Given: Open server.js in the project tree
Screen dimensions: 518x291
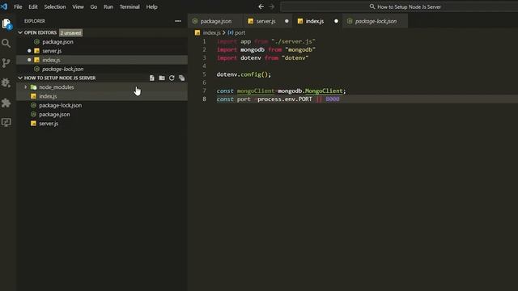Looking at the screenshot, I should [x=103, y=124].
